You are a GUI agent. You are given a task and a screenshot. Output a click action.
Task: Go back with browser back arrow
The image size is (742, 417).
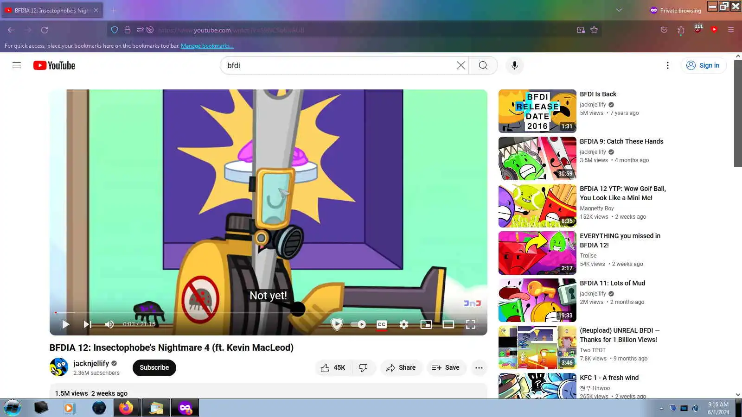(11, 30)
